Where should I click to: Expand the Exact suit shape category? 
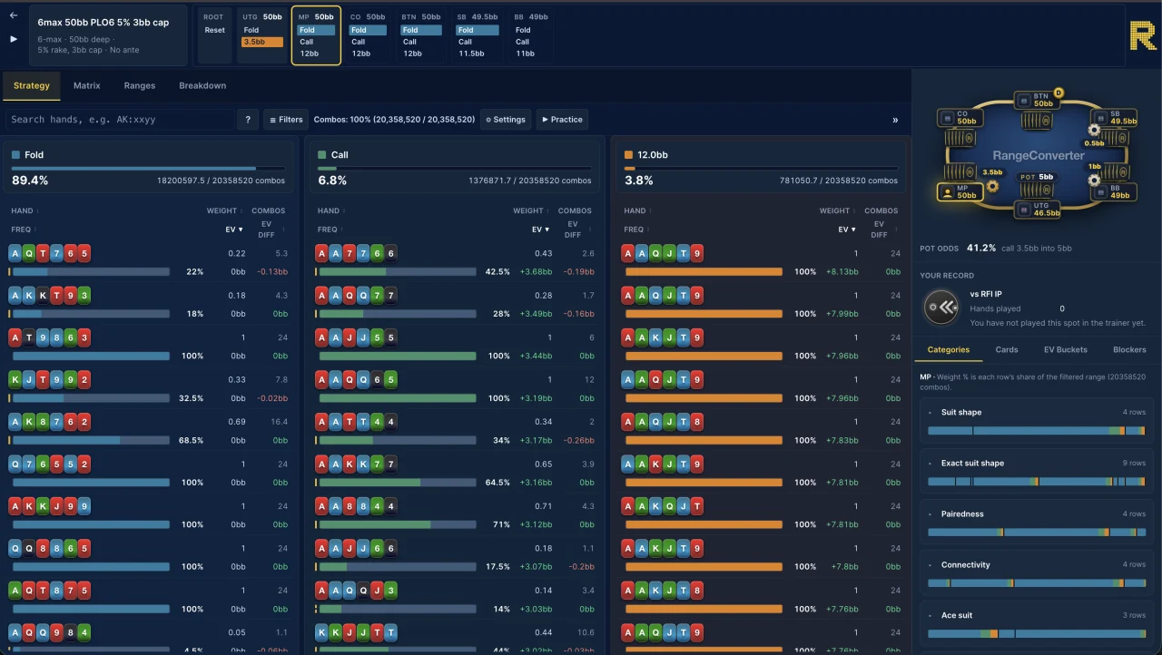[x=1037, y=471]
